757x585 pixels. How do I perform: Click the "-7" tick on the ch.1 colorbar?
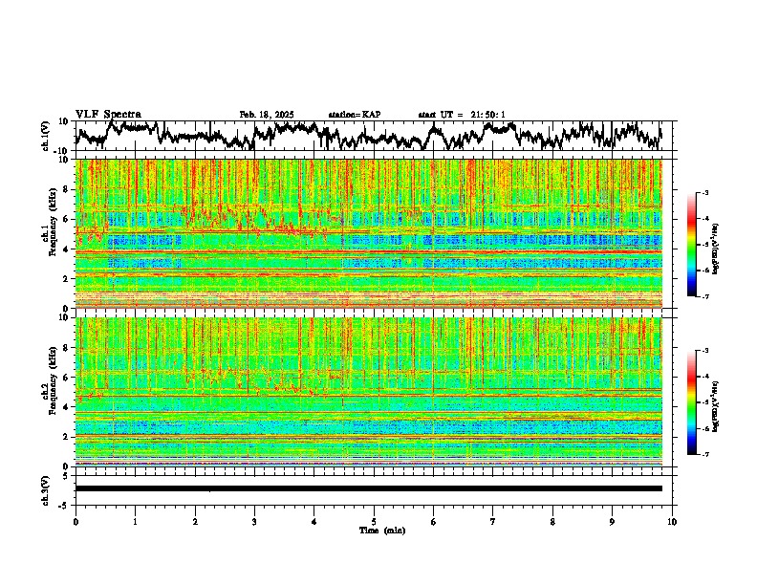pos(705,296)
